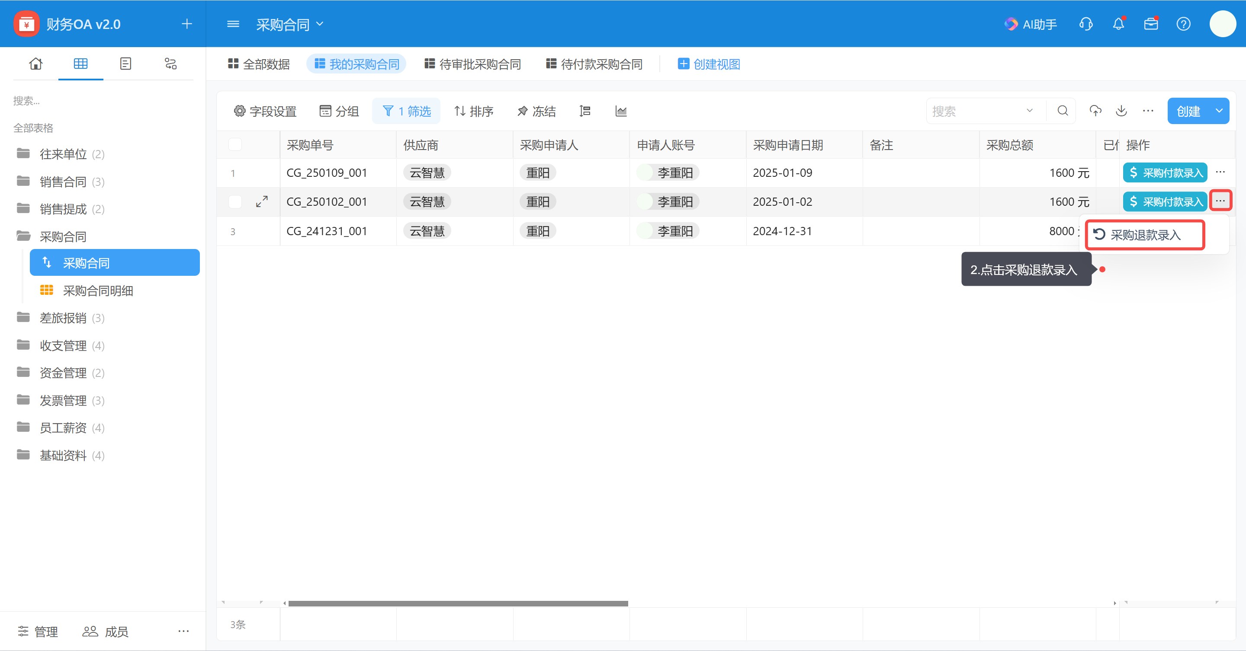
Task: Click the 创建视图 link
Action: click(x=709, y=64)
